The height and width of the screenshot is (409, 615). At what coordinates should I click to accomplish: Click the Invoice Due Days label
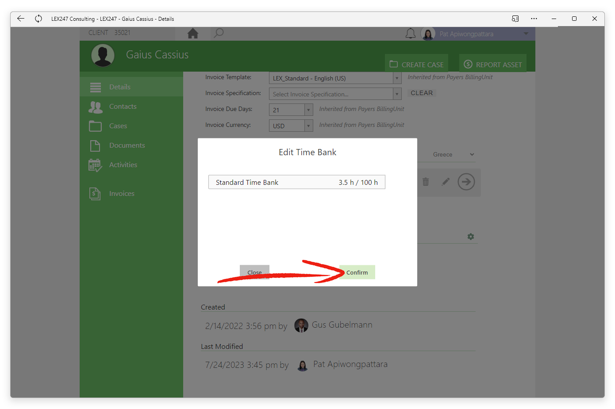229,109
